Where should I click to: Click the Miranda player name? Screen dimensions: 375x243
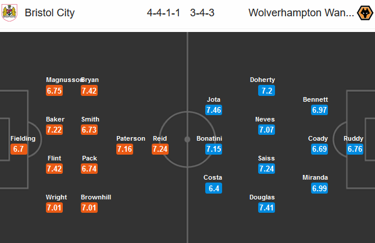316,177
